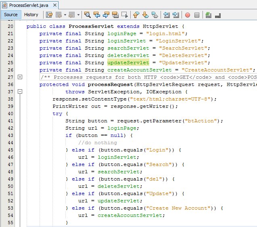257x227 pixels.
Task: Switch to the Source view
Action: click(11, 15)
